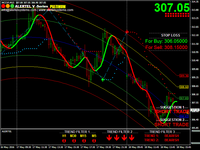The width and height of the screenshot is (200, 150).
Task: Click the M15 bearish down-arrow icon
Action: (x=84, y=141)
